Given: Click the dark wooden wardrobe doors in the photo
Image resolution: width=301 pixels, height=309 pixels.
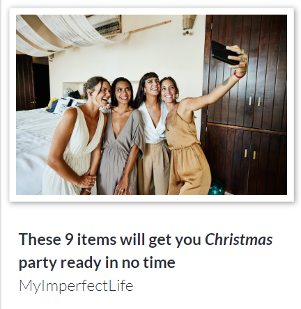Looking at the screenshot, I should pyautogui.click(x=246, y=104).
